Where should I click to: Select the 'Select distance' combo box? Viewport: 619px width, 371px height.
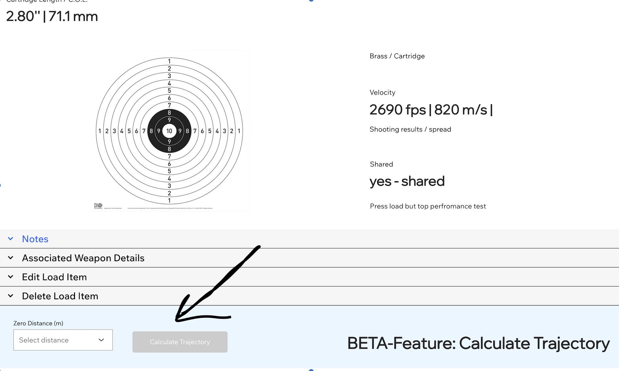pos(63,340)
